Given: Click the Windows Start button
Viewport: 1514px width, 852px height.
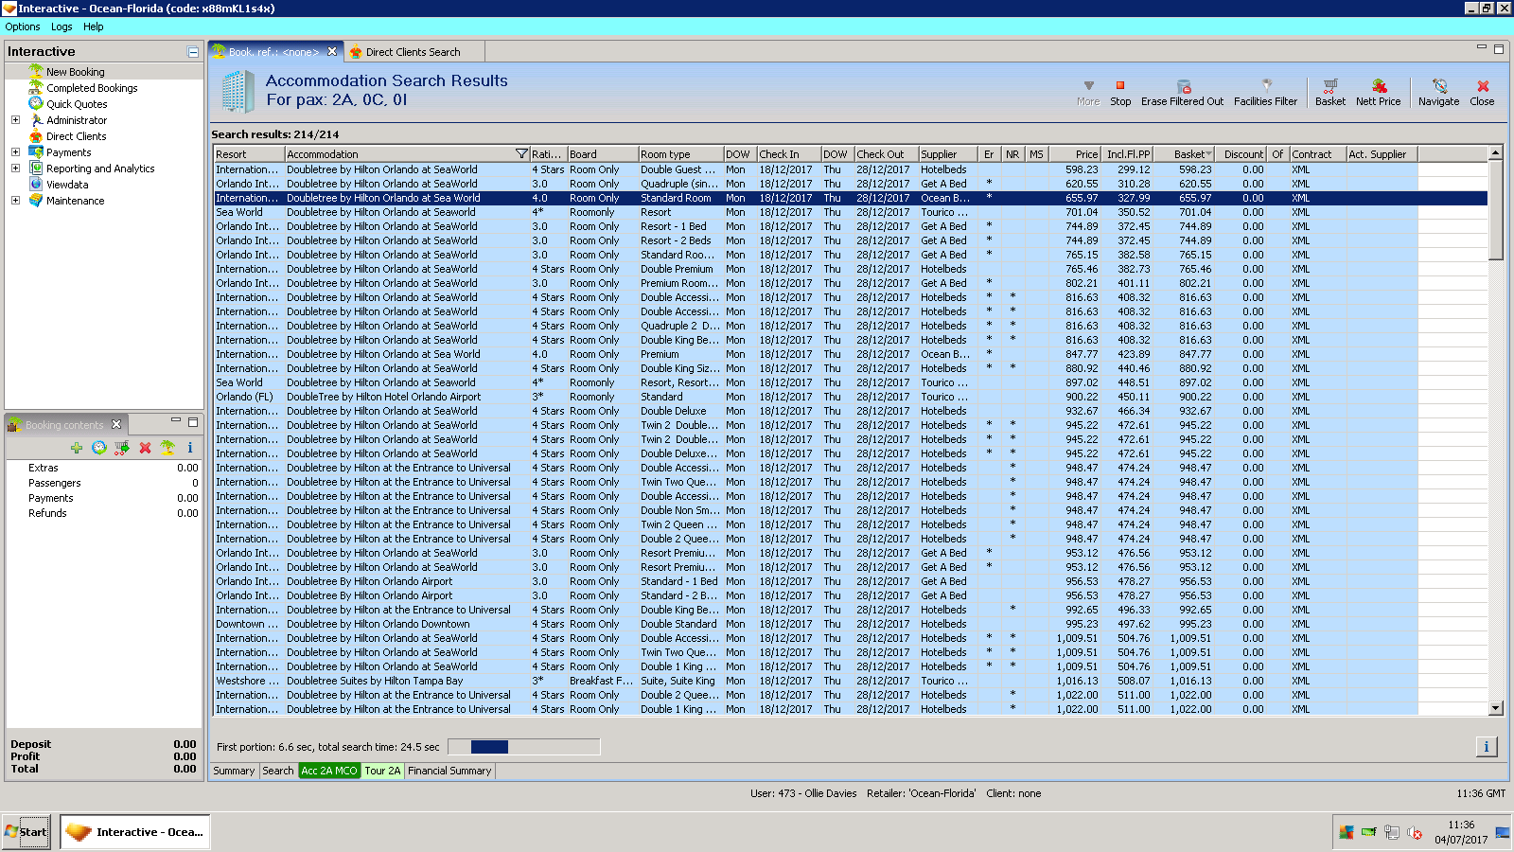Looking at the screenshot, I should pos(26,832).
